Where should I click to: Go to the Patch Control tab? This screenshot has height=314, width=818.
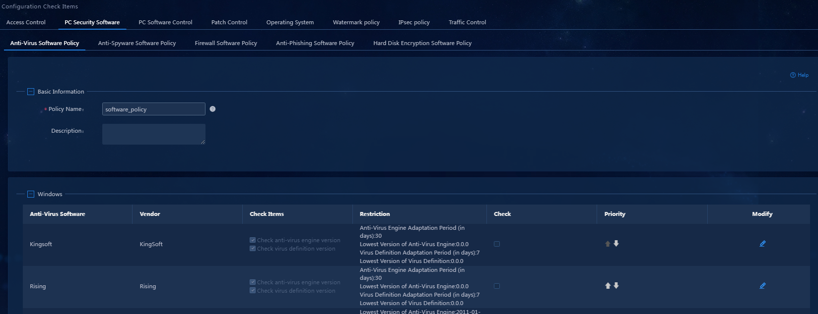pyautogui.click(x=229, y=22)
